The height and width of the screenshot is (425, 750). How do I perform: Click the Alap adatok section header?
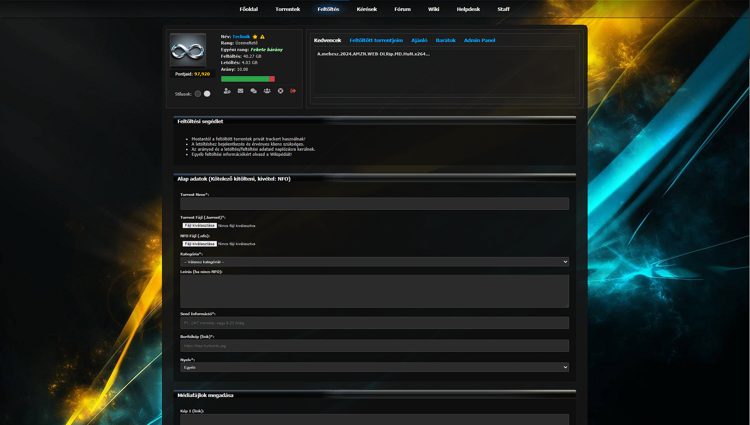pos(374,179)
